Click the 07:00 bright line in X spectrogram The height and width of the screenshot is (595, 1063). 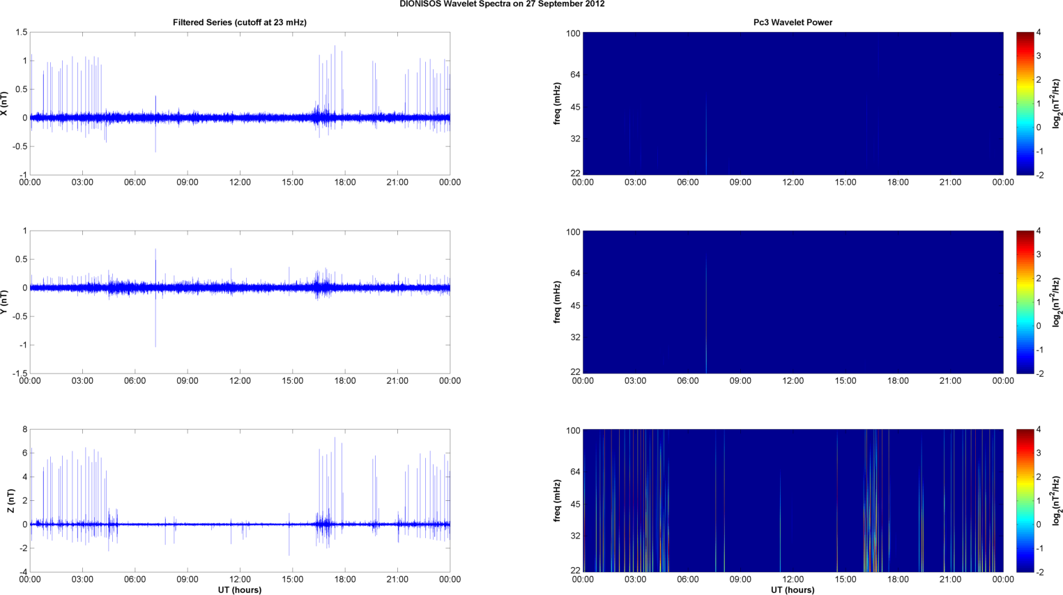706,136
